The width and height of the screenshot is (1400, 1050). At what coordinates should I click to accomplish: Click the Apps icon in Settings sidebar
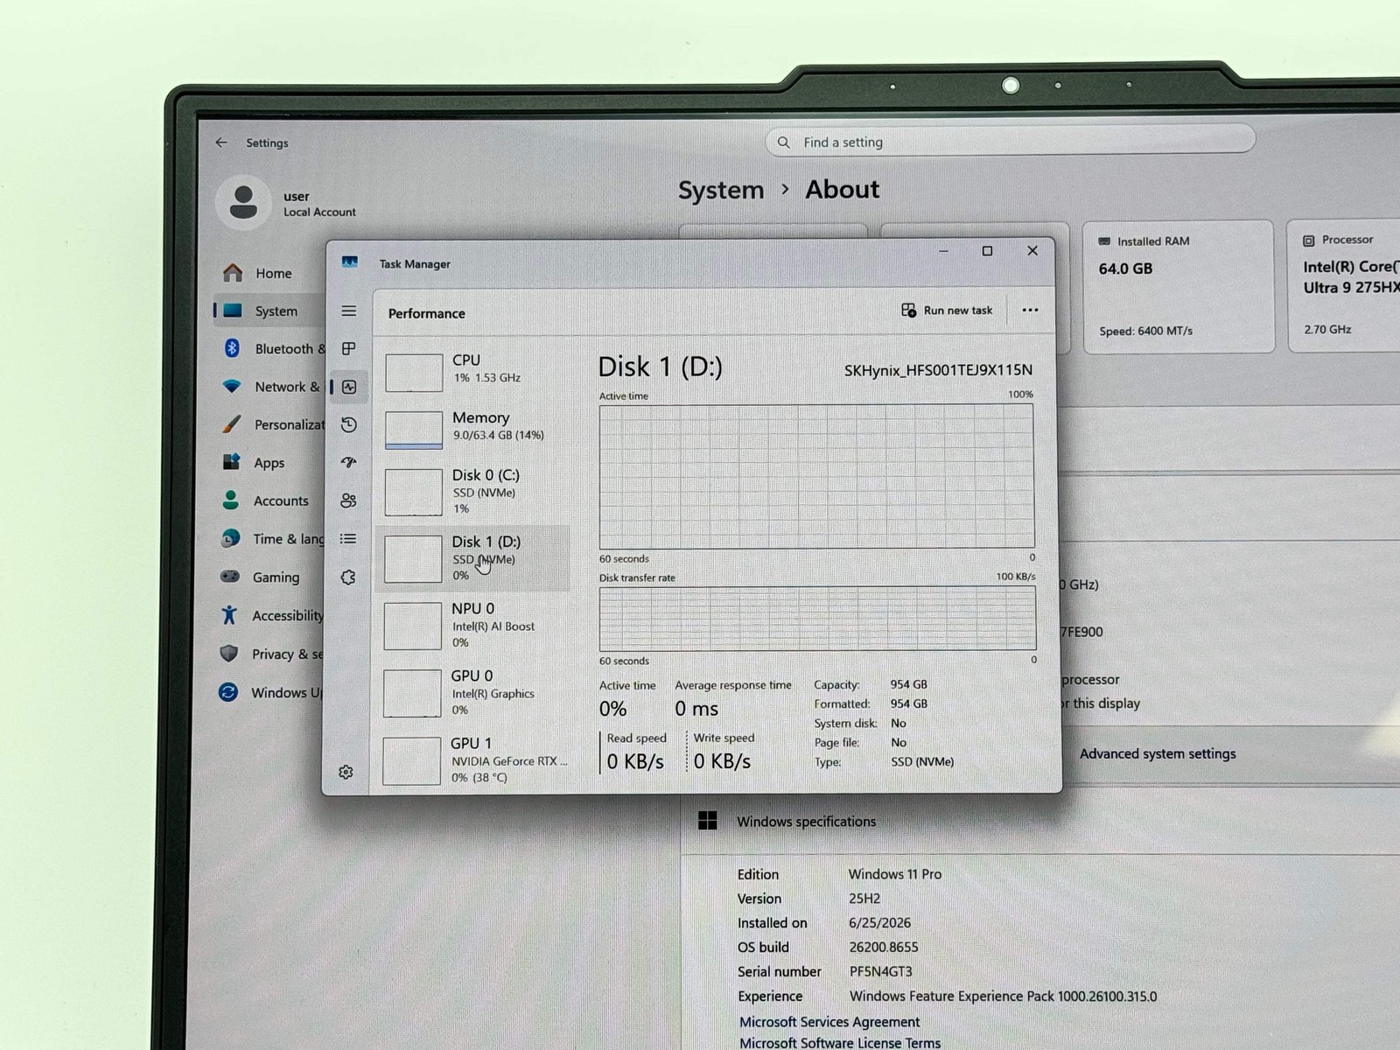231,462
